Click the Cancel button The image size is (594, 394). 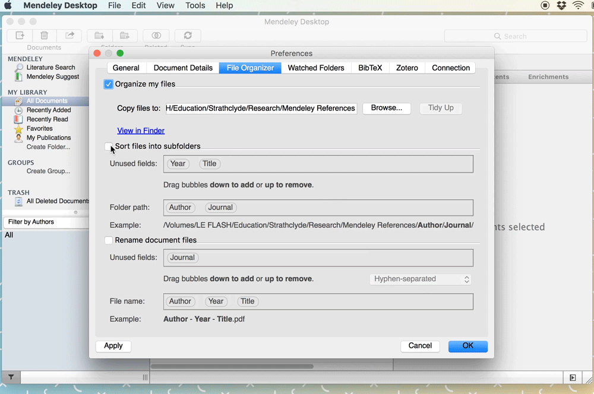pyautogui.click(x=420, y=346)
